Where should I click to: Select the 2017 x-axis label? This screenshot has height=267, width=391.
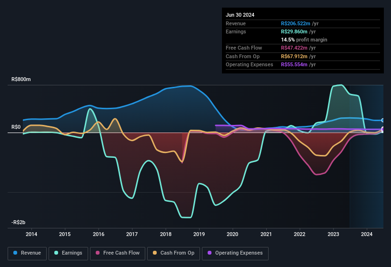click(x=132, y=234)
